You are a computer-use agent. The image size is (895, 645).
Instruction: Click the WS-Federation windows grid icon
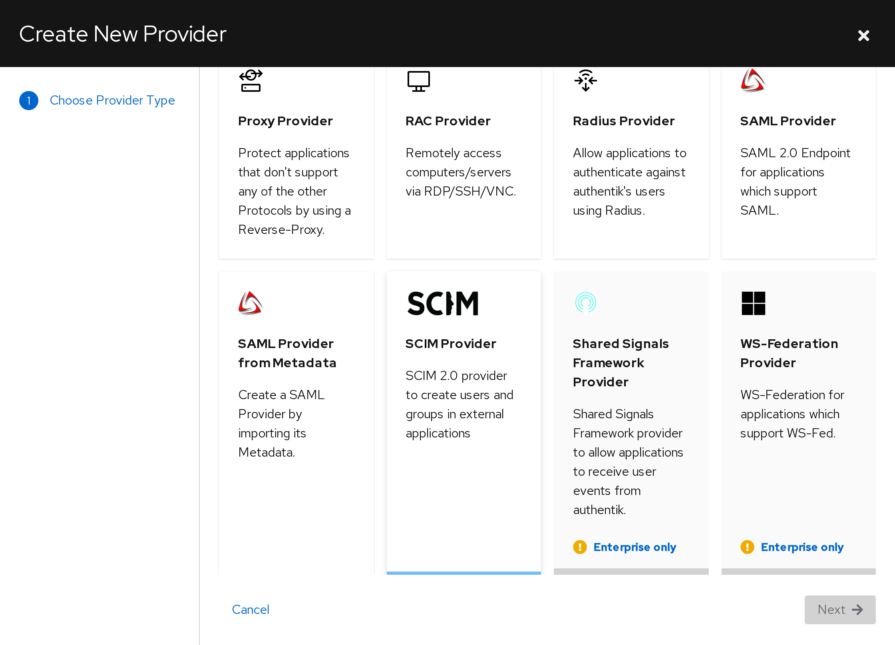[753, 303]
